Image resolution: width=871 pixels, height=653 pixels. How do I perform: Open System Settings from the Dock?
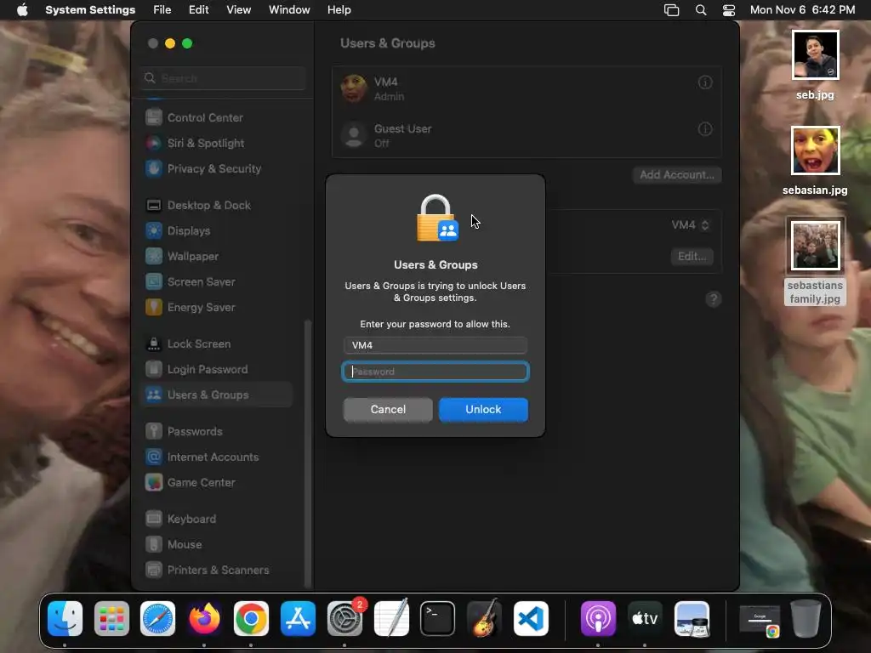[344, 619]
